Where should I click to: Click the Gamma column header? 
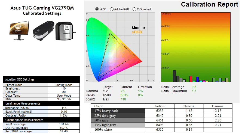(218, 106)
